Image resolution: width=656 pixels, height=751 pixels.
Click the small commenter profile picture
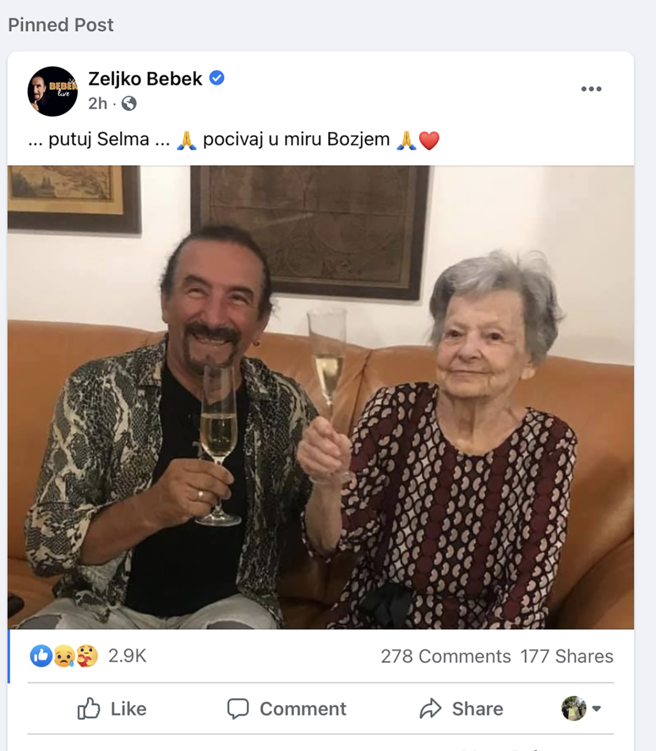click(x=573, y=708)
